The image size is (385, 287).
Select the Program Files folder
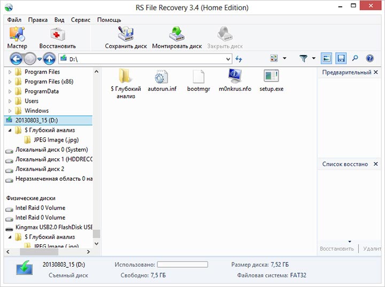click(42, 72)
